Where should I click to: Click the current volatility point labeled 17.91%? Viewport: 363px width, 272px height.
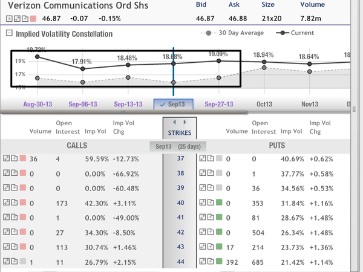[x=83, y=69]
